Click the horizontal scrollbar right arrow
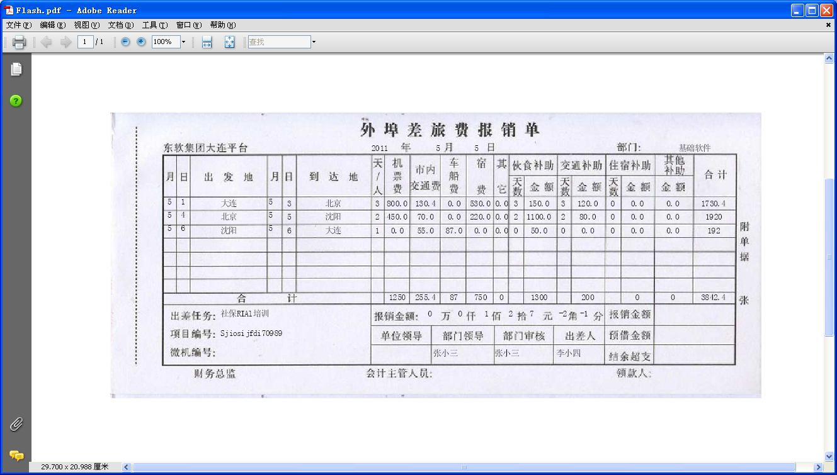 [819, 467]
